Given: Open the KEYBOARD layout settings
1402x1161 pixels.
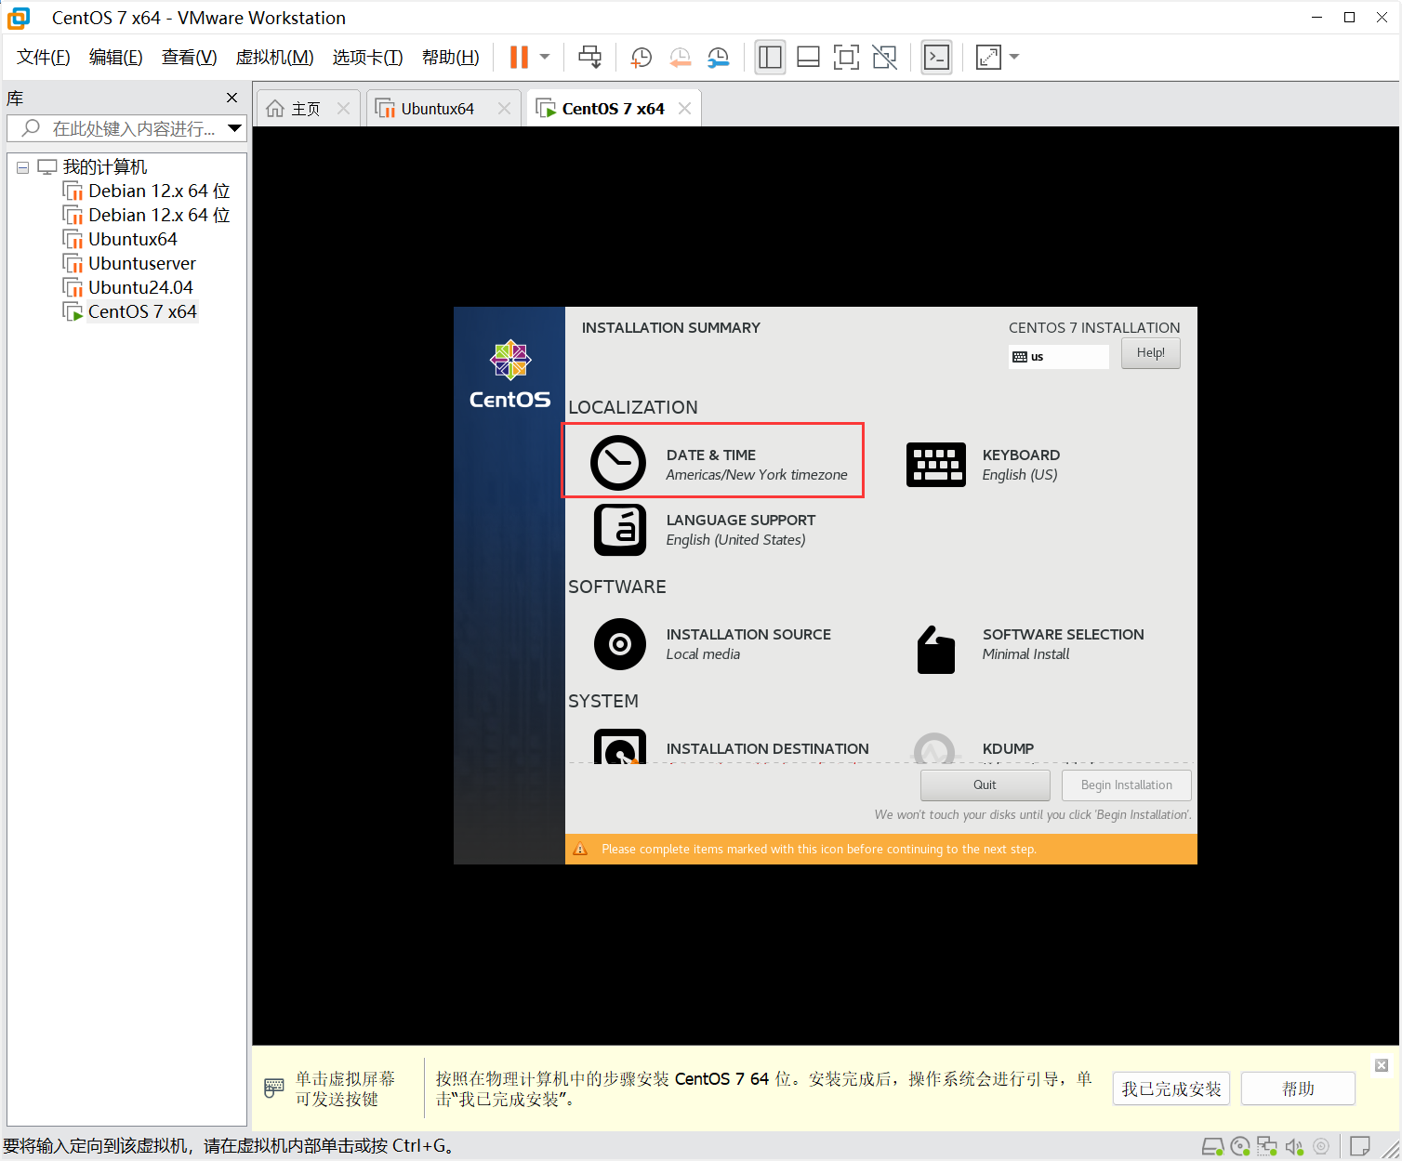Looking at the screenshot, I should (984, 465).
